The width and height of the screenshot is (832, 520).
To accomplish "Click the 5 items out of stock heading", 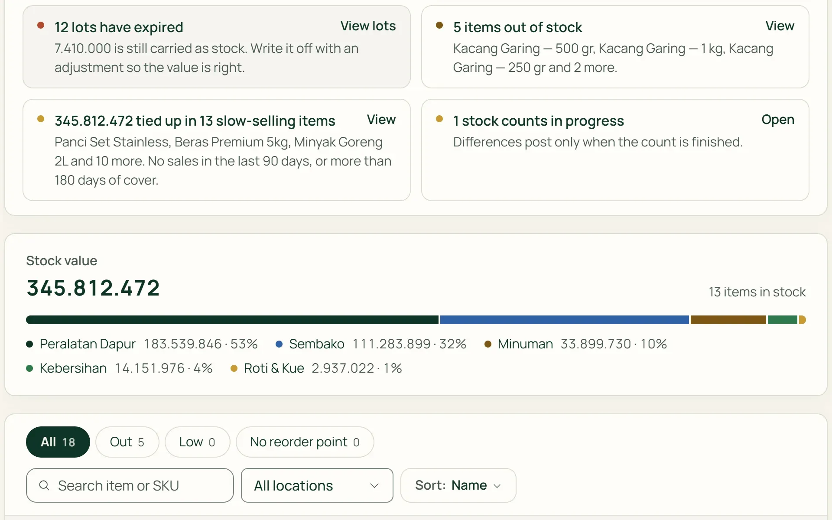I will [x=517, y=27].
